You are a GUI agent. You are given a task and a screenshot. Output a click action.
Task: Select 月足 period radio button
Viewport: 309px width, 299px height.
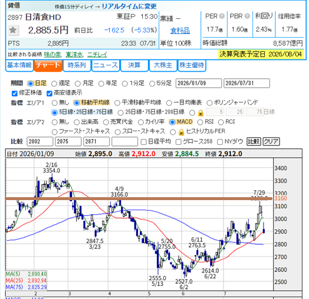click(x=78, y=84)
